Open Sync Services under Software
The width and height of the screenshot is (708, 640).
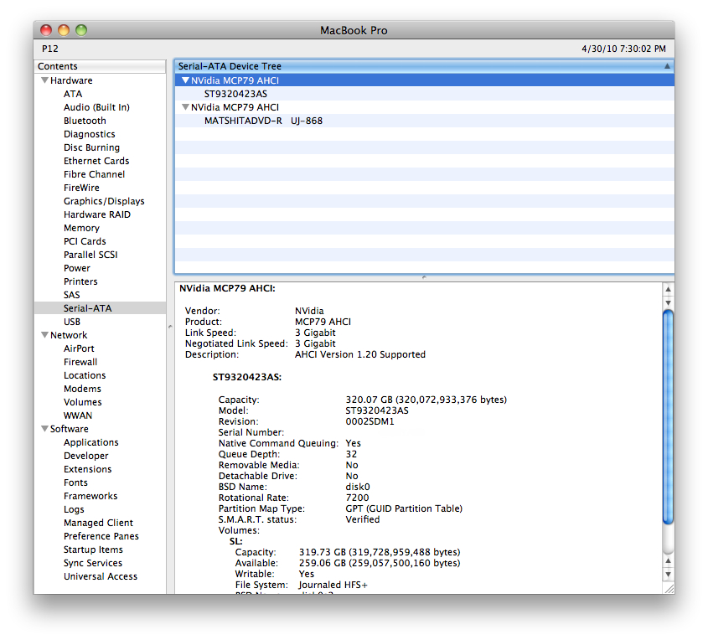tap(92, 563)
